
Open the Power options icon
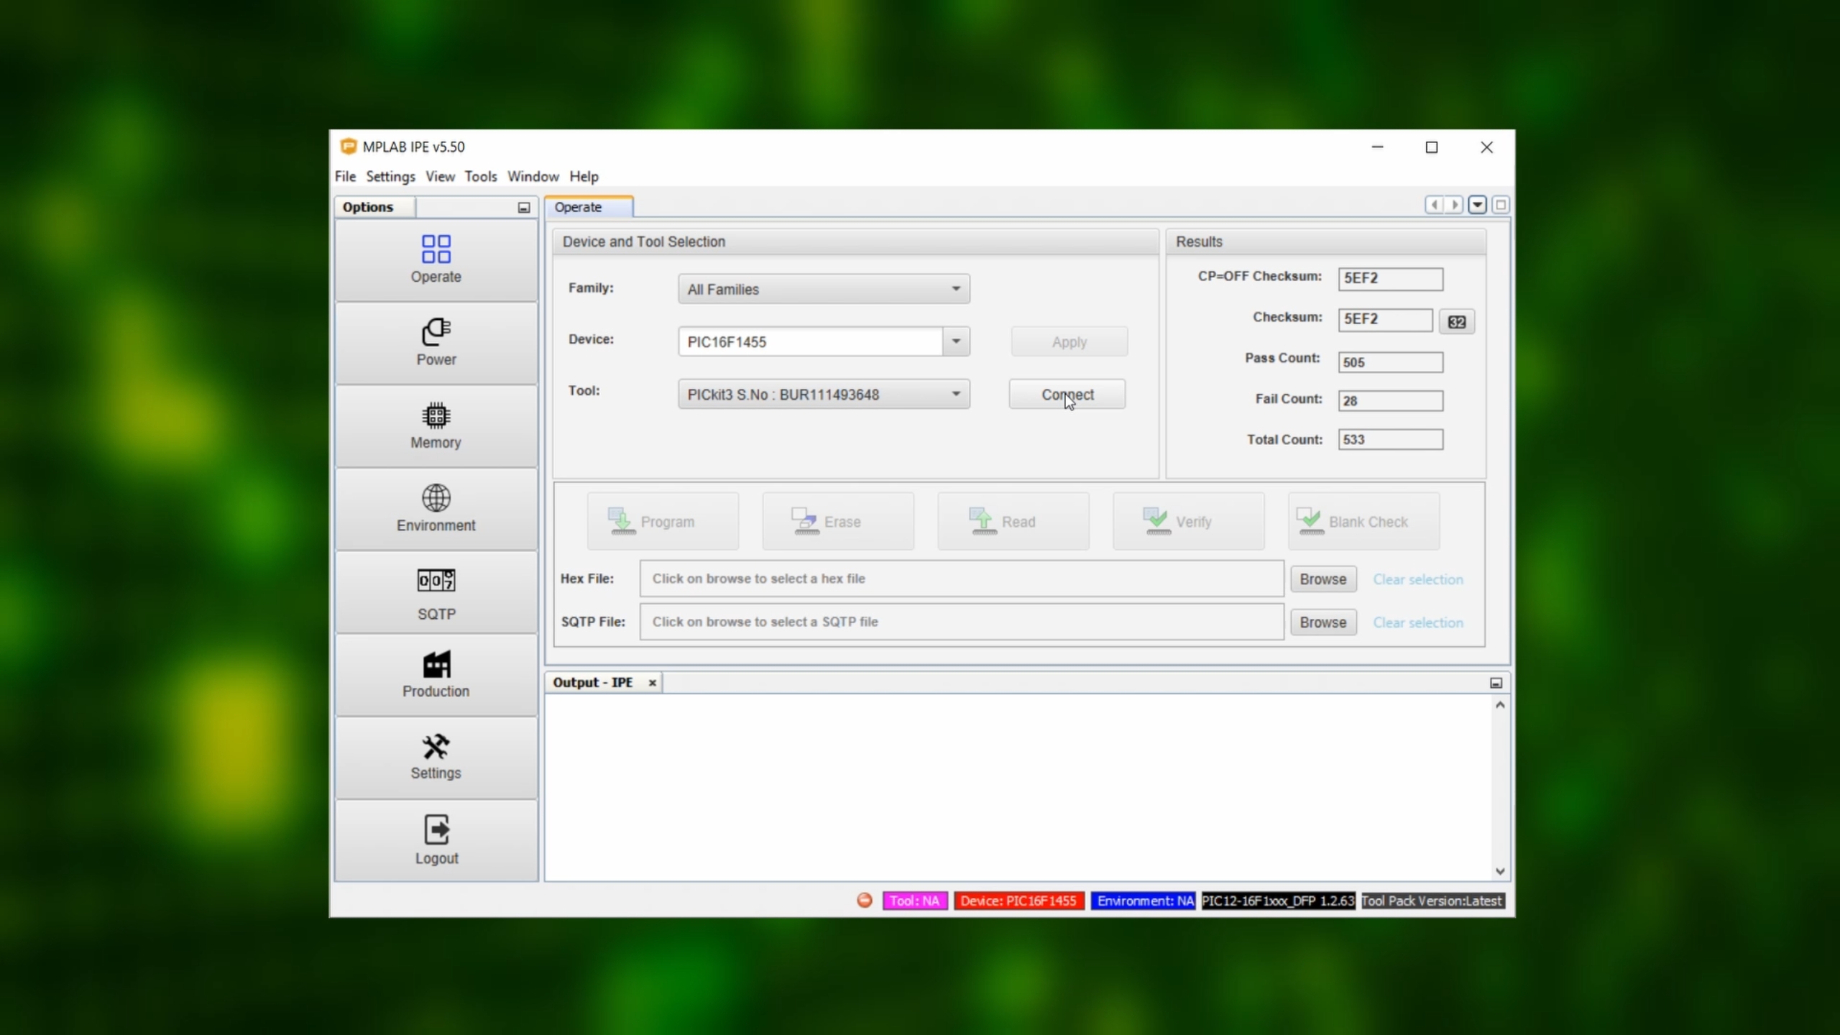(x=436, y=332)
